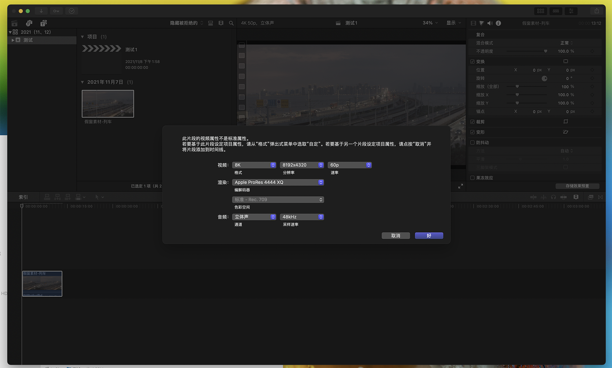Click the search icon in the browser
This screenshot has width=612, height=368.
pos(231,23)
